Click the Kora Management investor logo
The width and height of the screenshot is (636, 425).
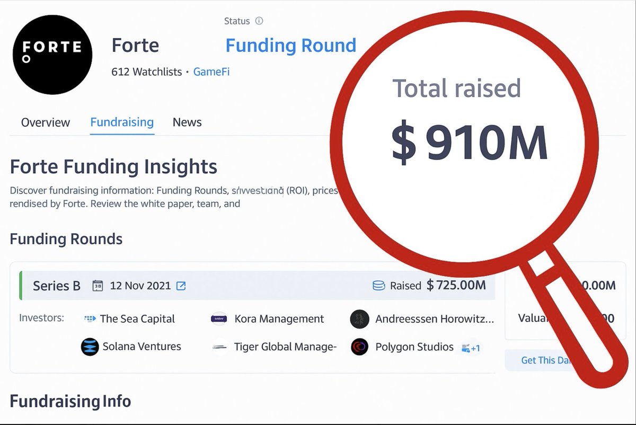[219, 318]
